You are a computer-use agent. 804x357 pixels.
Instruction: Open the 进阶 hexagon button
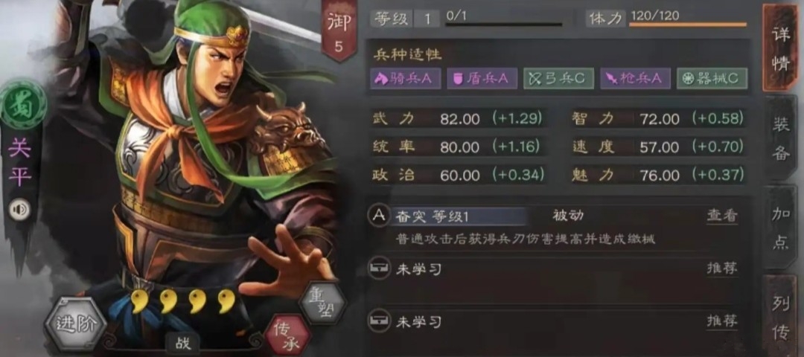click(76, 324)
